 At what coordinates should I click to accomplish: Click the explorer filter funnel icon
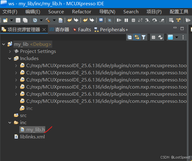pyautogui.click(x=143, y=37)
